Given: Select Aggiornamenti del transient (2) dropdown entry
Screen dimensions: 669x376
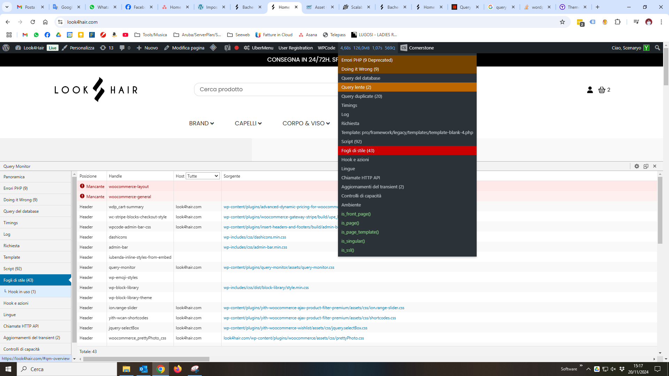Looking at the screenshot, I should [407, 187].
